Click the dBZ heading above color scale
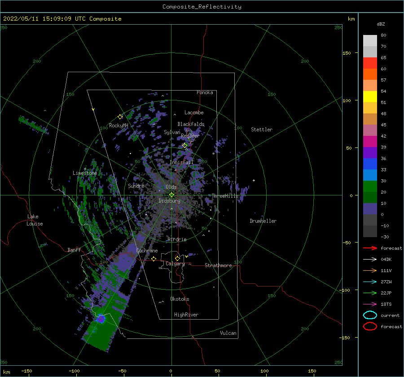404x377 pixels. [381, 24]
